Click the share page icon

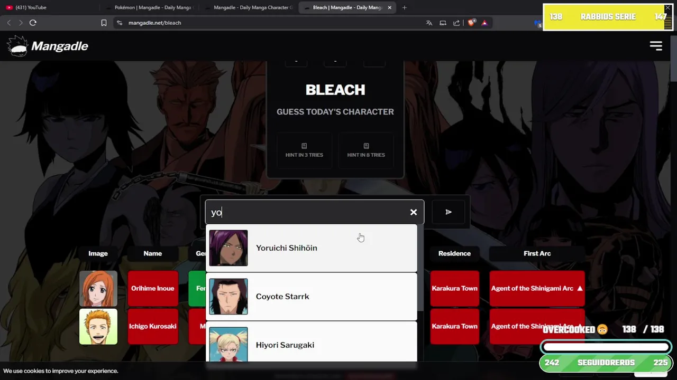point(456,23)
